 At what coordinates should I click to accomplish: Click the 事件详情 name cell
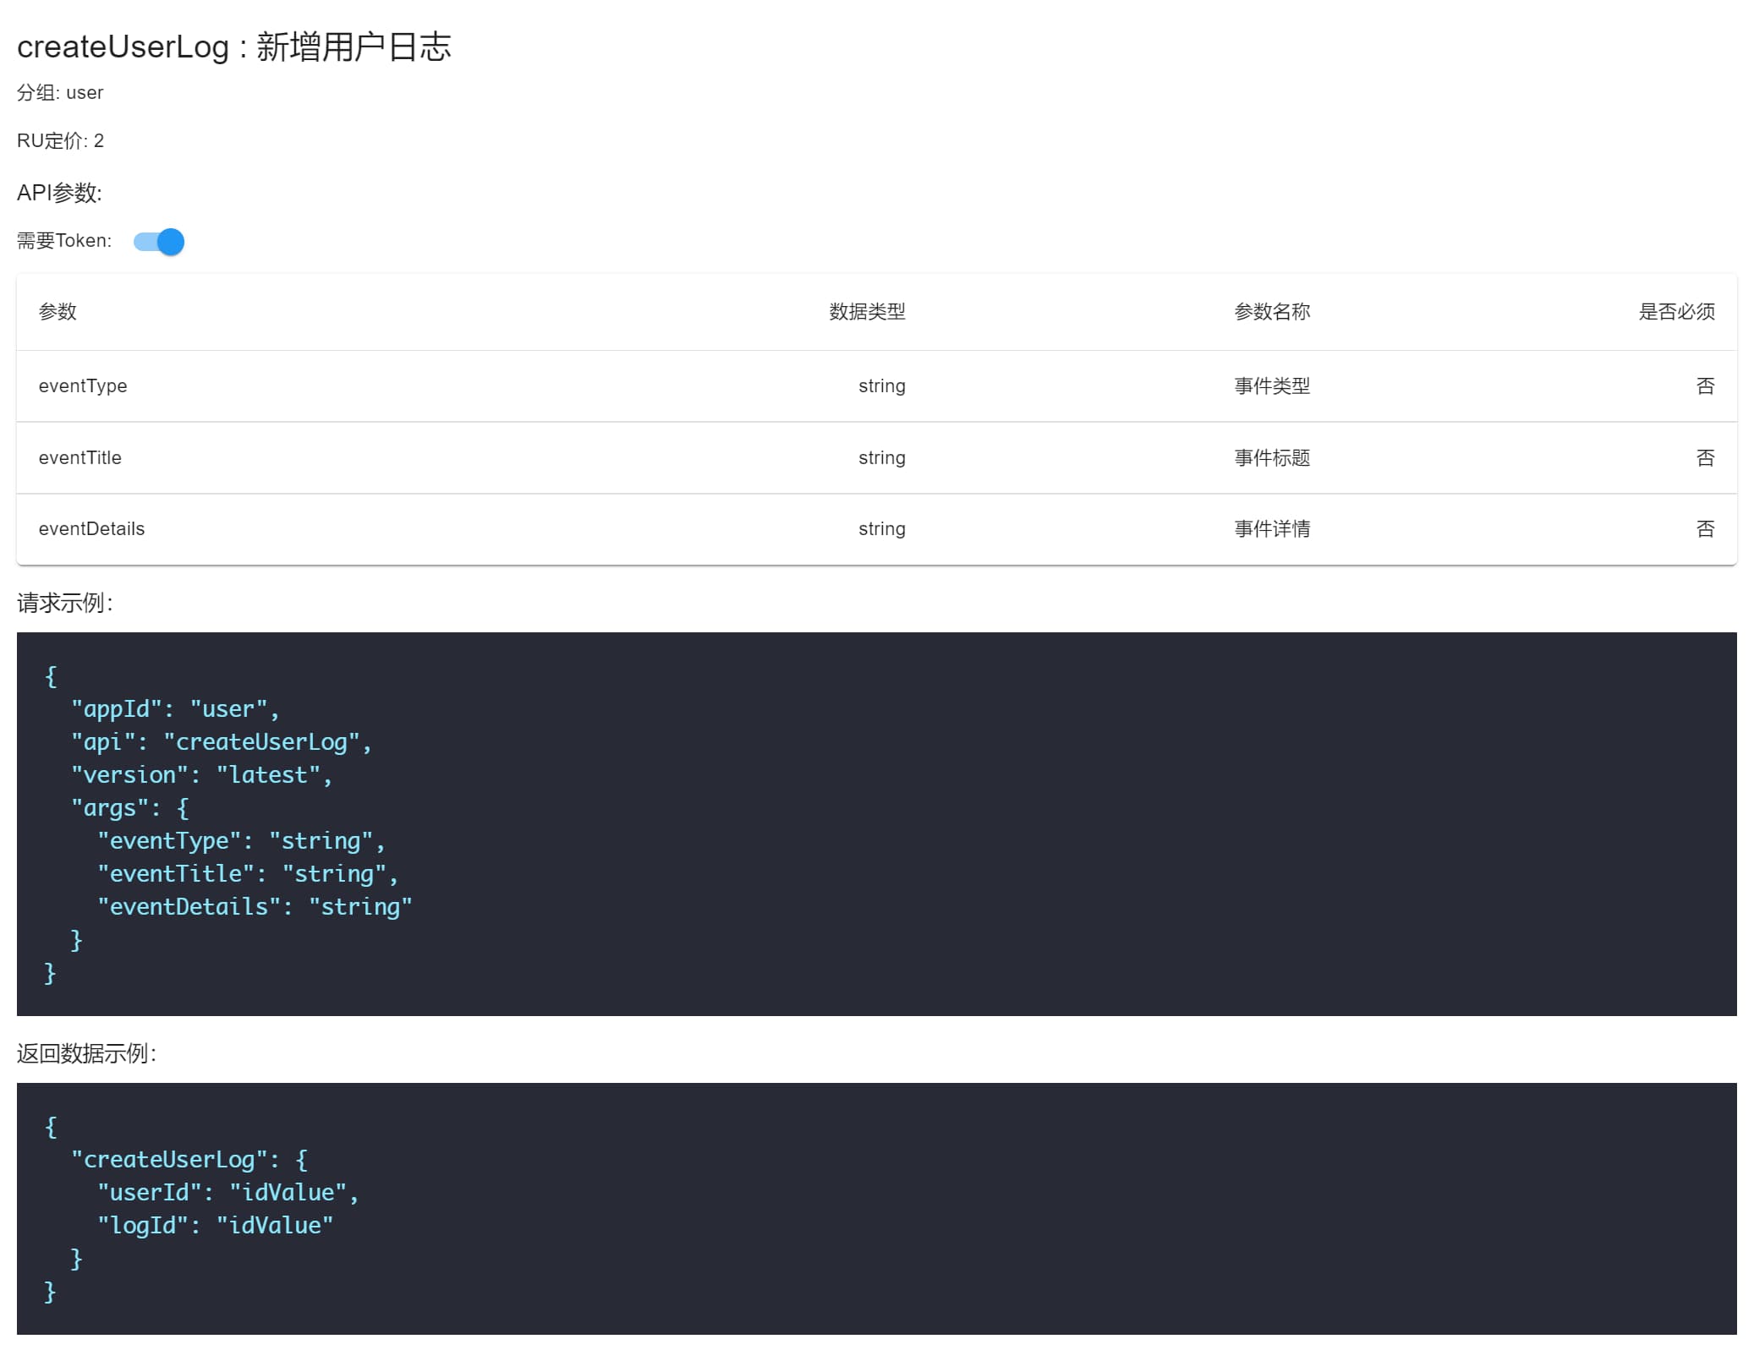pyautogui.click(x=1272, y=529)
